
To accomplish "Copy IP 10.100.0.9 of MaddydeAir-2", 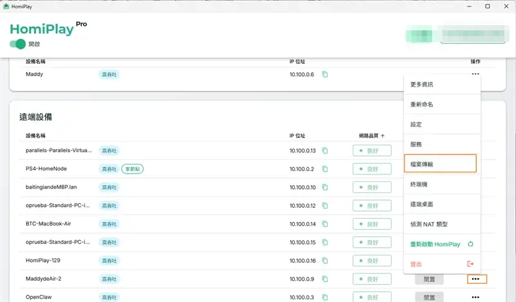I will [325, 279].
